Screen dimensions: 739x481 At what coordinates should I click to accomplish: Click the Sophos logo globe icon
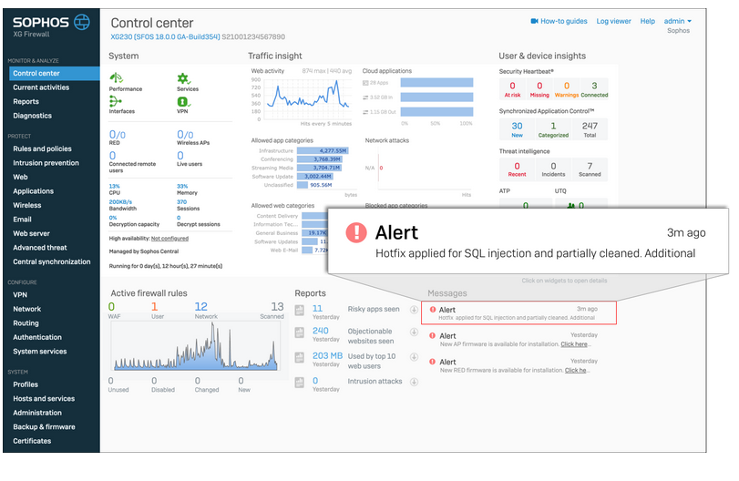point(81,22)
